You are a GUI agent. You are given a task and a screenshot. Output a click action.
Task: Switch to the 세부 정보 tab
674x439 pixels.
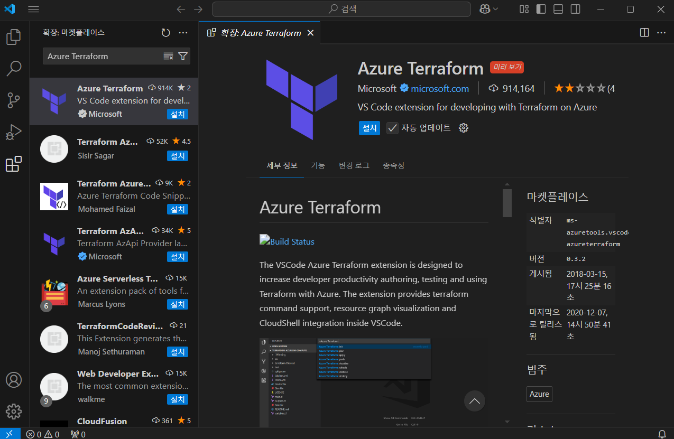(x=282, y=165)
